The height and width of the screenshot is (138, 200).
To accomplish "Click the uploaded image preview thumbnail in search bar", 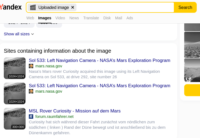I will click(33, 7).
